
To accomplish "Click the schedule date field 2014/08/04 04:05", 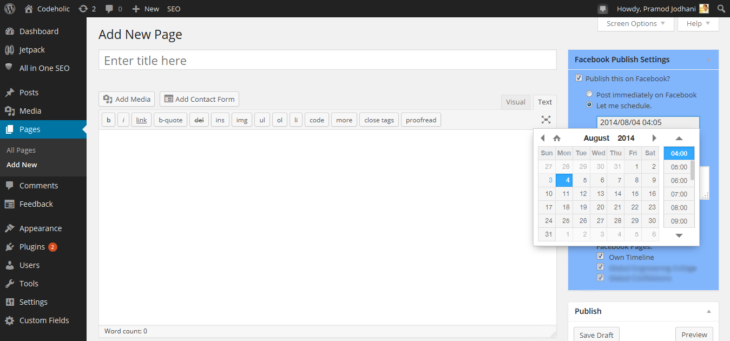I will pyautogui.click(x=648, y=122).
